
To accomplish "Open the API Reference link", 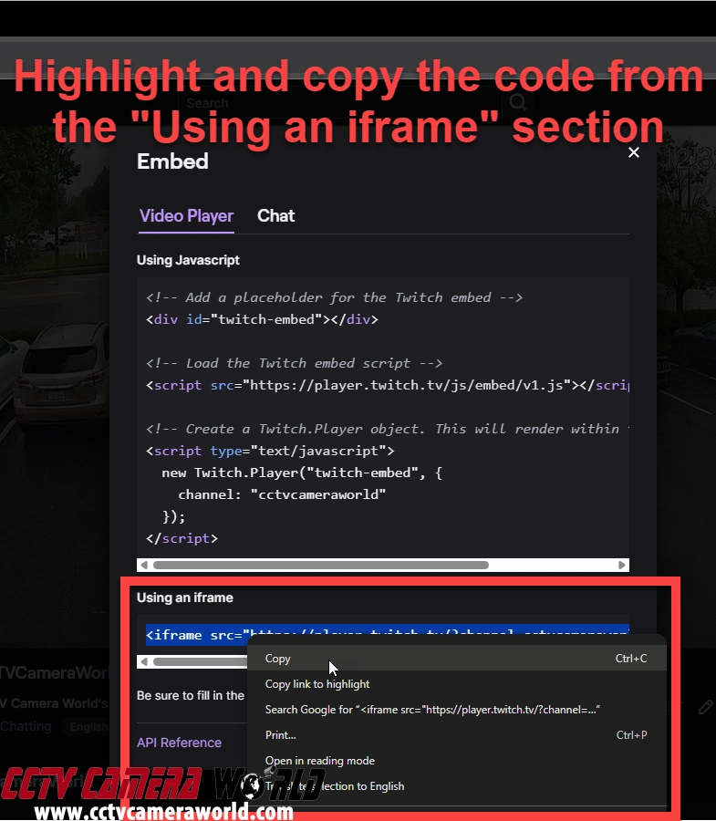I will click(179, 743).
